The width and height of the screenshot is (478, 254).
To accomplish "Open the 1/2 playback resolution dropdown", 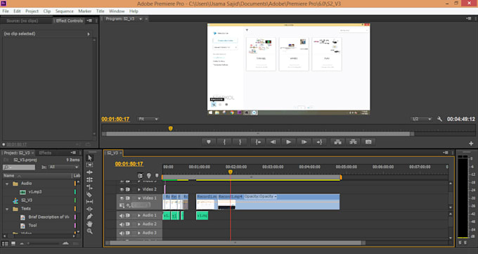I will coord(421,119).
